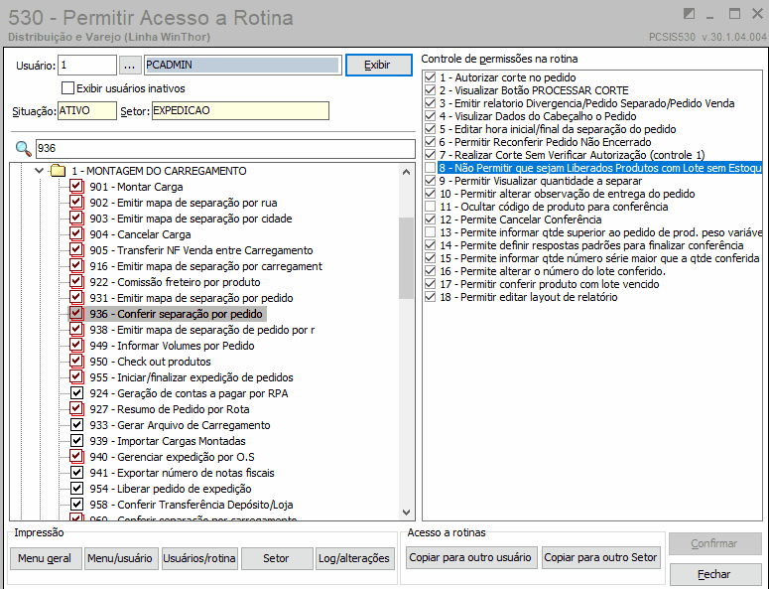Click the Menu geral print button

[x=46, y=558]
